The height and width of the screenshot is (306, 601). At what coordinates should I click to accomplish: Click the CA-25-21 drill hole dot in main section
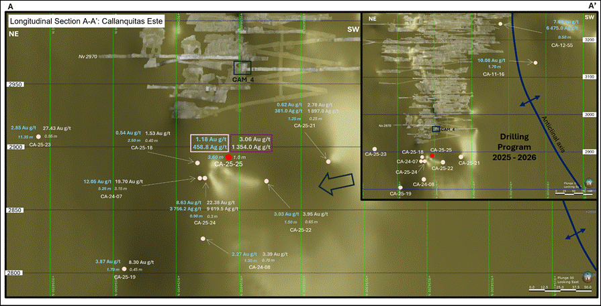pyautogui.click(x=328, y=161)
